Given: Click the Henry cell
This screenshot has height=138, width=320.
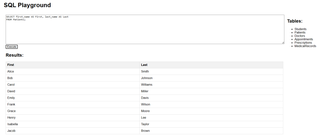Looking at the screenshot, I should tap(72, 118).
